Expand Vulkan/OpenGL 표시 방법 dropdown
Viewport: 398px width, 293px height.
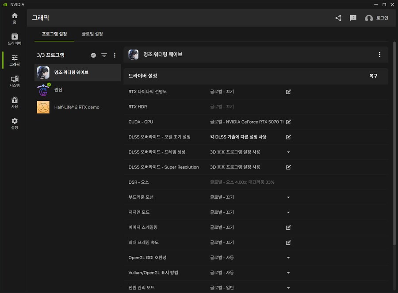point(288,273)
